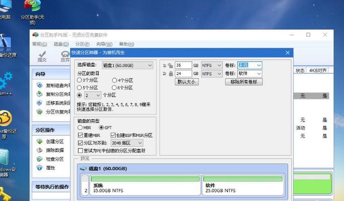This screenshot has height=201, width=344.
Task: Open 属性 in partition operations
Action: click(x=46, y=168)
